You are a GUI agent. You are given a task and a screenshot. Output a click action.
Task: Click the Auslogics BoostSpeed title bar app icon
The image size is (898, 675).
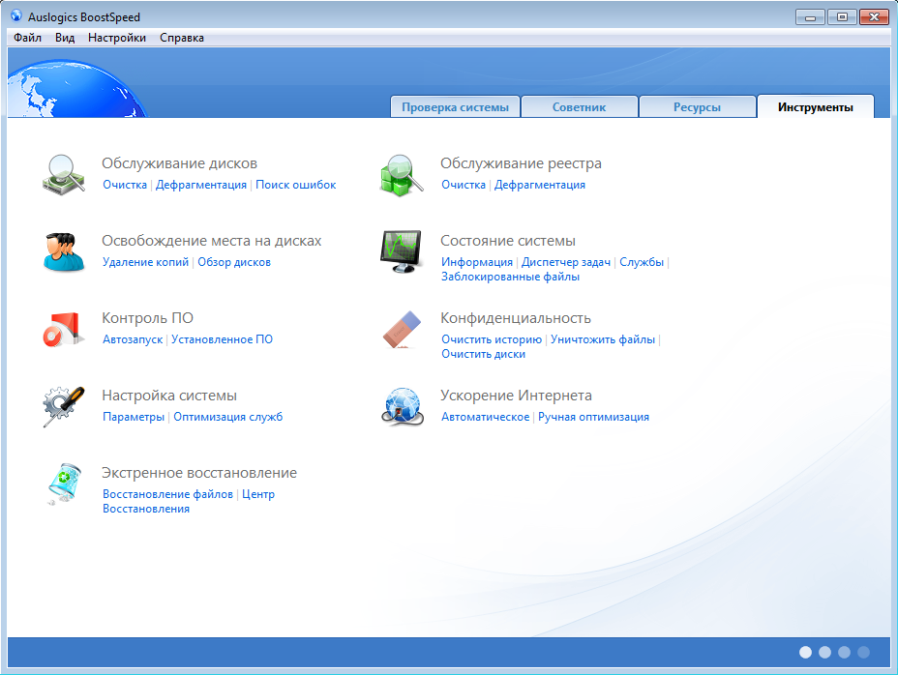tap(16, 16)
